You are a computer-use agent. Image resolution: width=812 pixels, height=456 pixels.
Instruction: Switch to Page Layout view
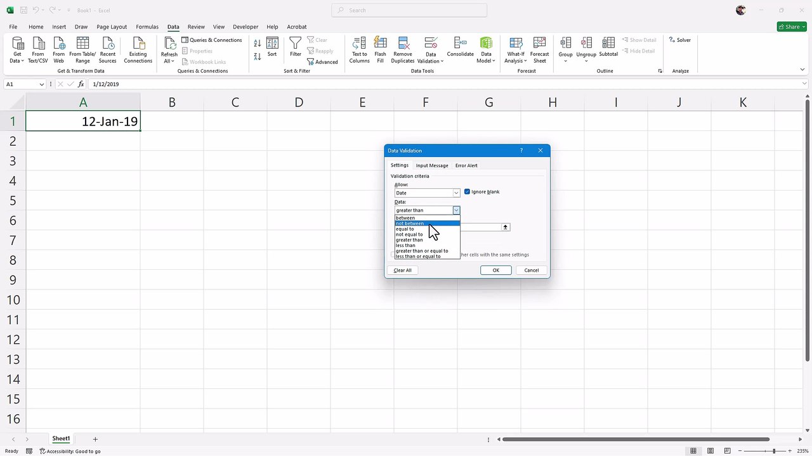click(710, 451)
